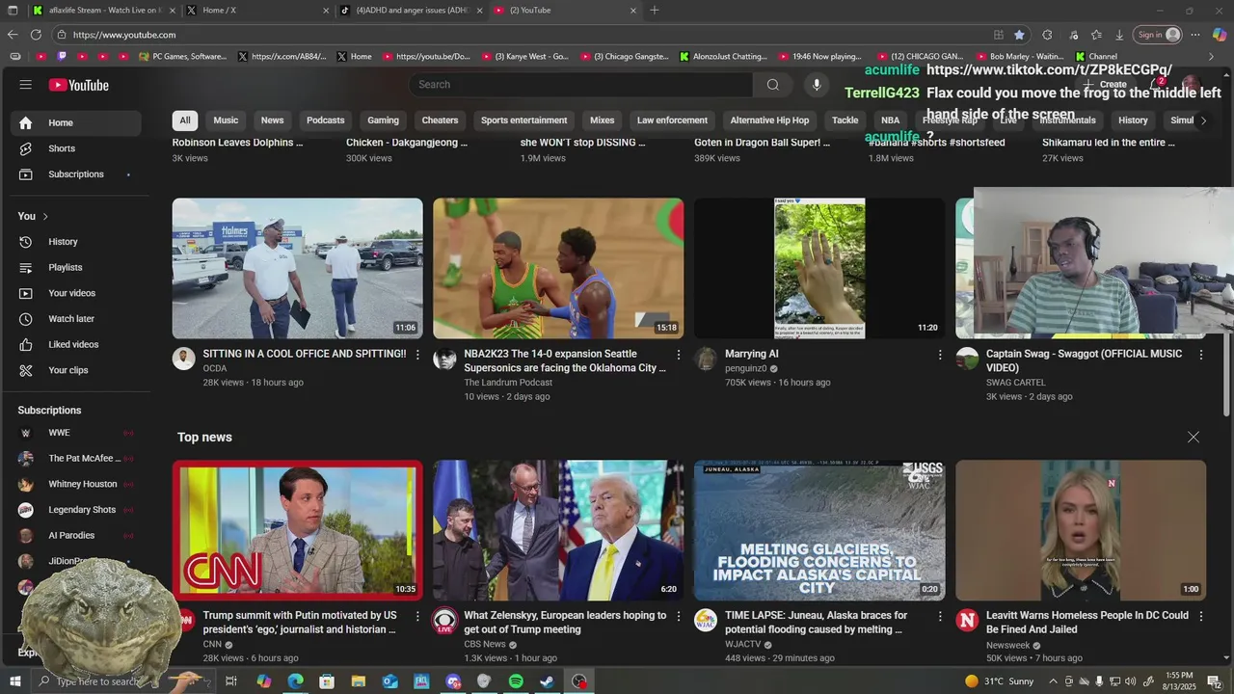
Task: Open a new browser tab with plus
Action: point(655,11)
